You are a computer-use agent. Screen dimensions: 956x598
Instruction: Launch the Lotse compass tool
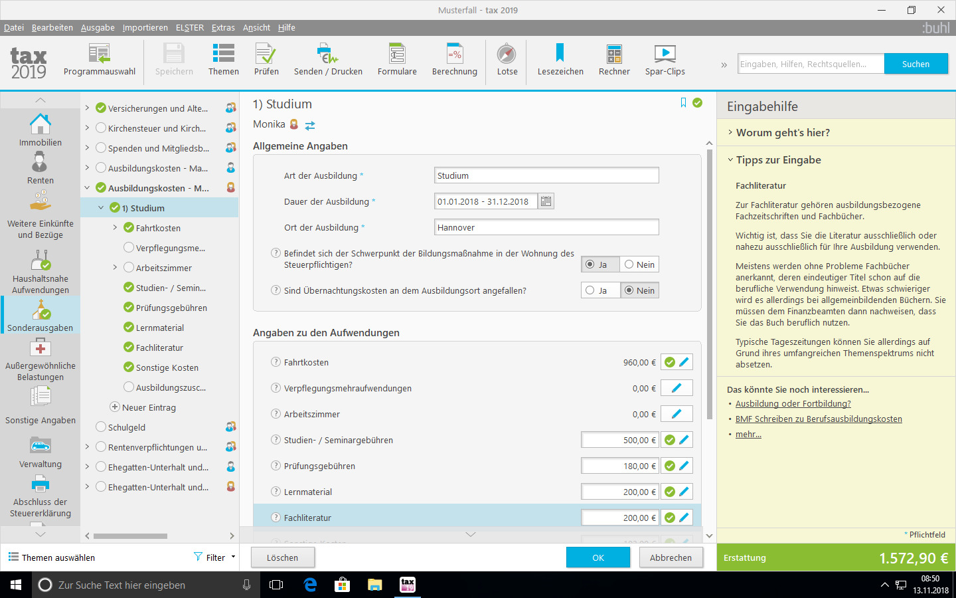pos(507,60)
